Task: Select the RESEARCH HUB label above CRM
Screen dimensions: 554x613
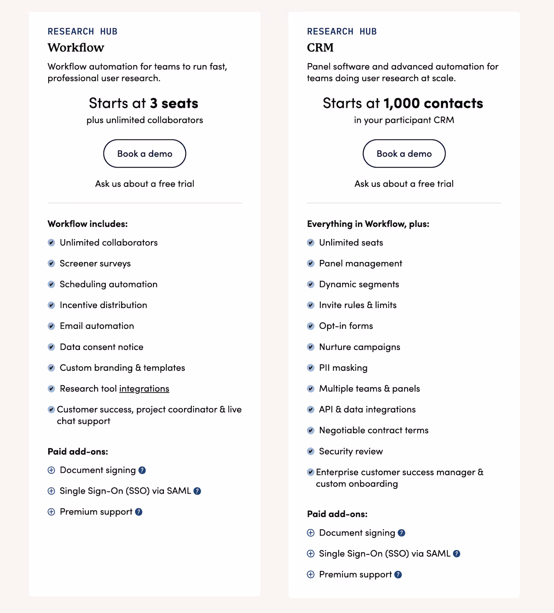Action: pos(341,31)
